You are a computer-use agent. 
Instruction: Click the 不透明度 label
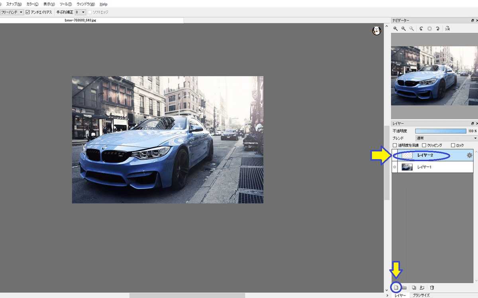[x=400, y=131]
